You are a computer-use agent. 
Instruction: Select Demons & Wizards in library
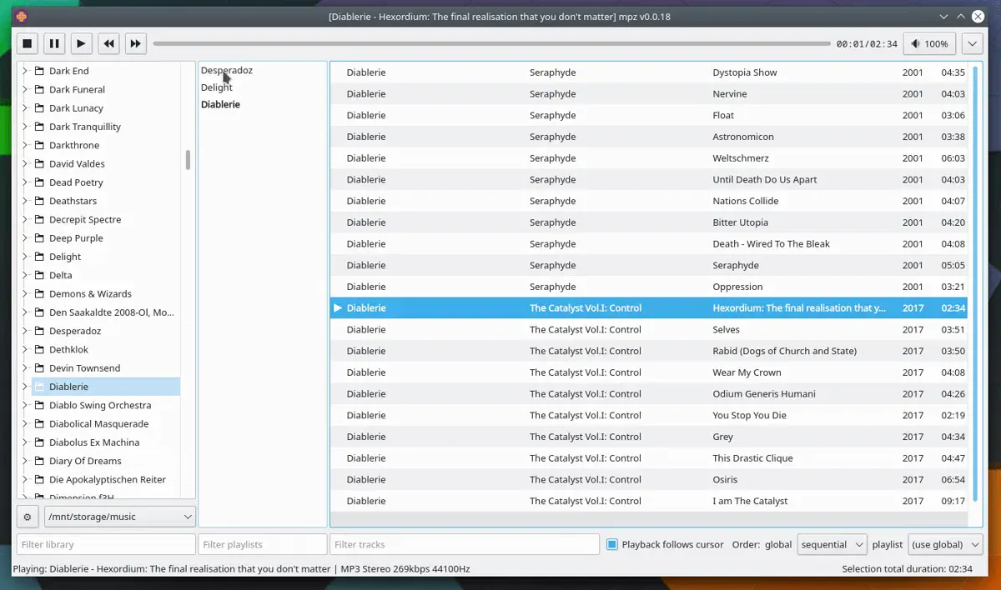click(x=90, y=294)
